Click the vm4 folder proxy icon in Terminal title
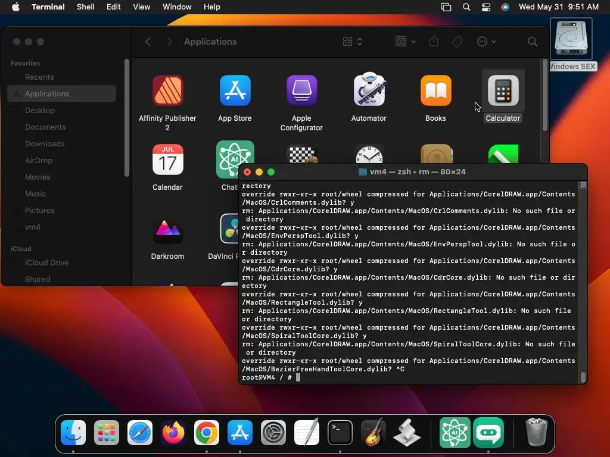 tap(363, 172)
